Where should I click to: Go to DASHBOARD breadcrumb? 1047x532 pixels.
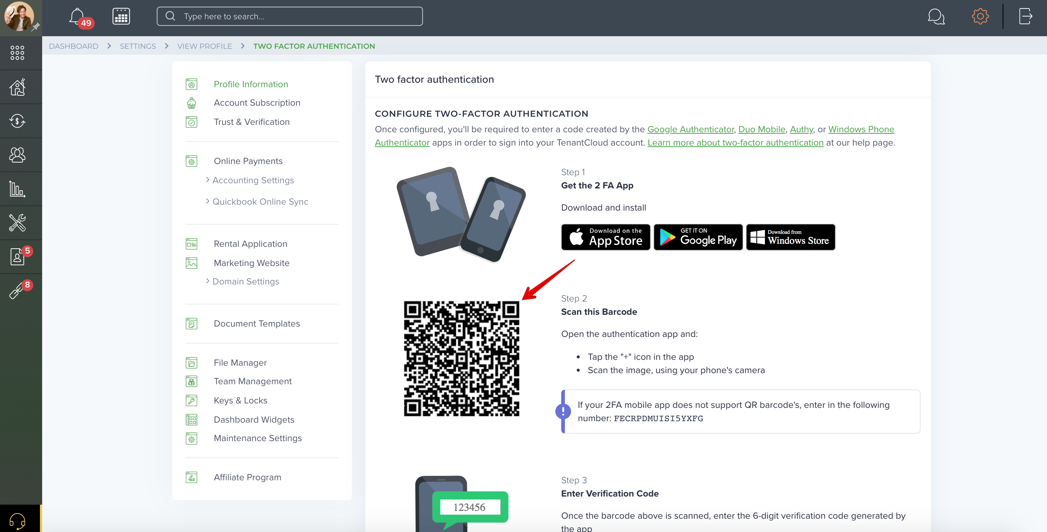pos(74,46)
